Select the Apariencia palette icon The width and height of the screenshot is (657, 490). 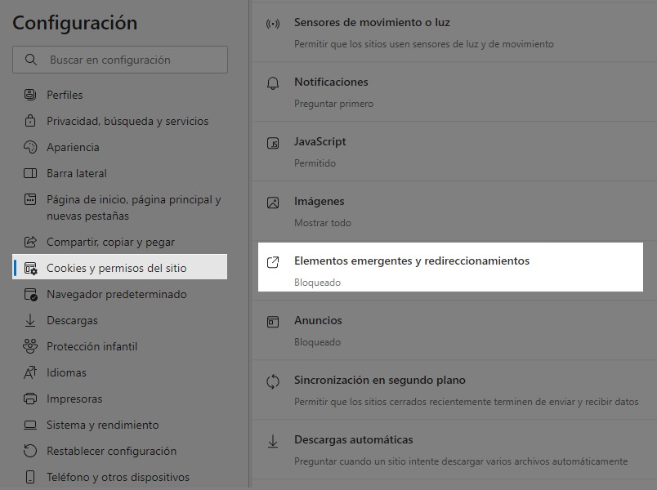tap(30, 147)
